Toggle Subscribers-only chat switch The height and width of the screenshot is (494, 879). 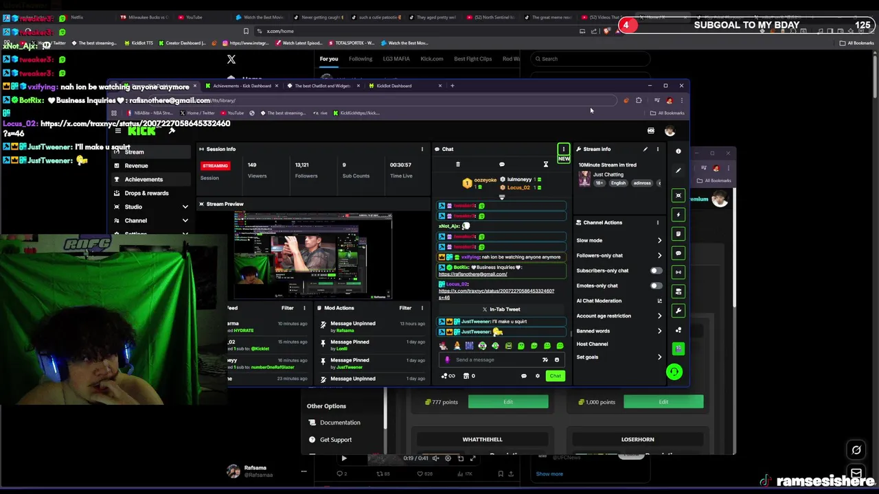[657, 270]
